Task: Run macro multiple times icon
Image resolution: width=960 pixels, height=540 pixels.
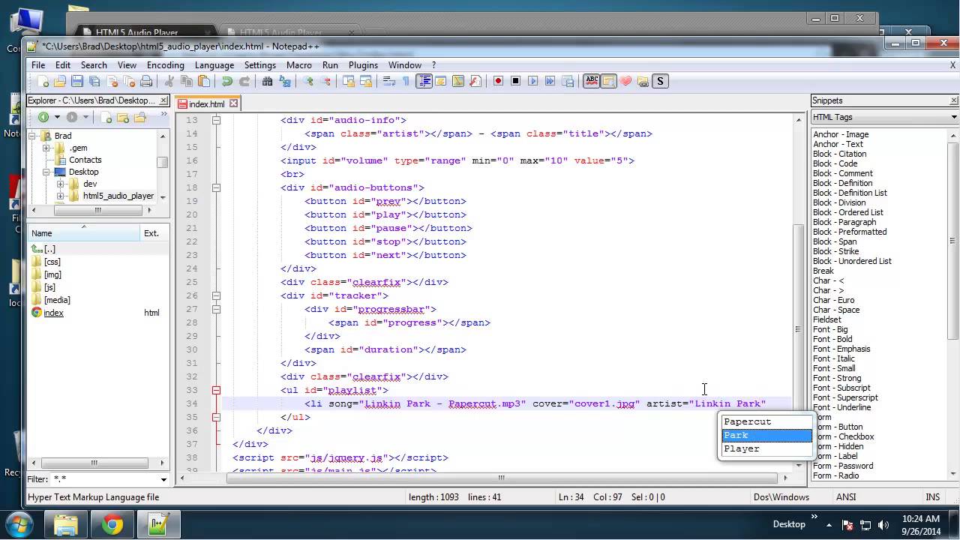Action: 550,81
